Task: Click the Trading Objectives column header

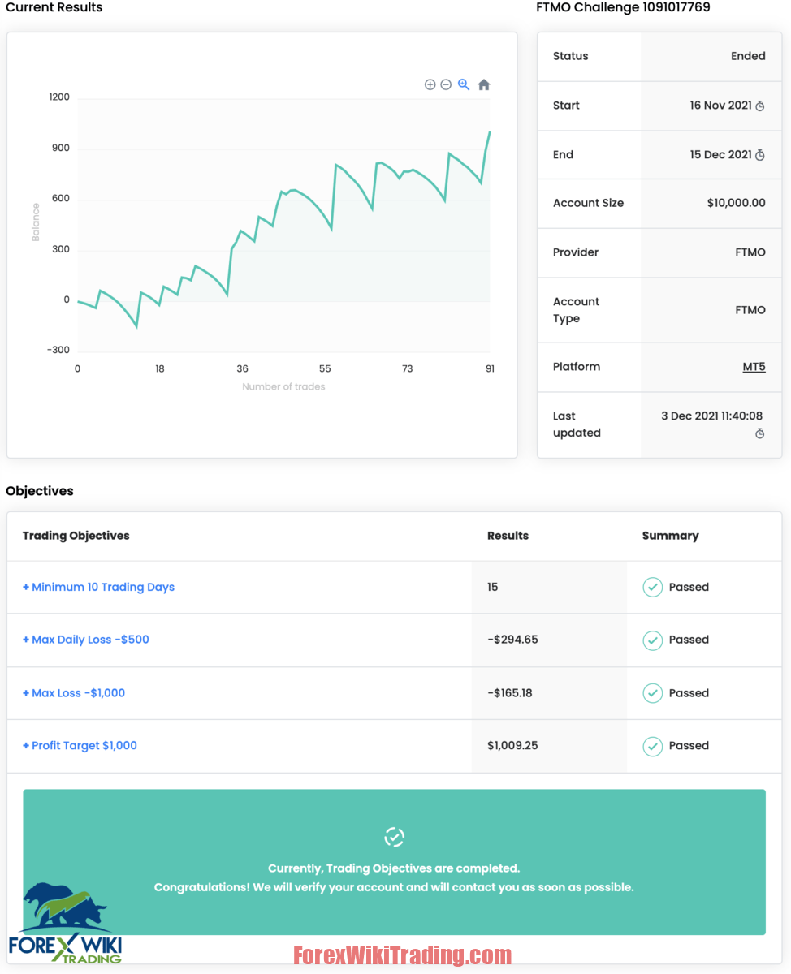Action: [76, 536]
